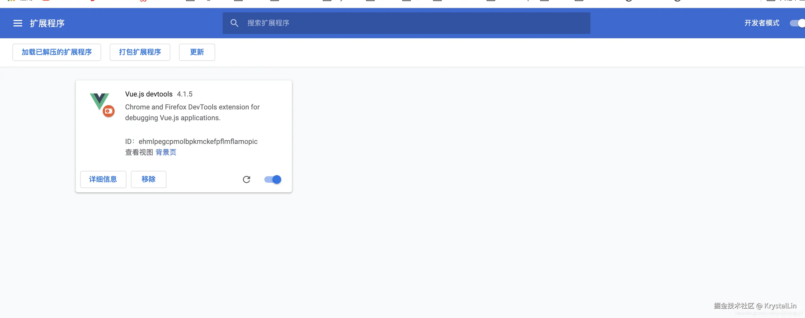Click the search magnifier icon in the search bar
Image resolution: width=805 pixels, height=318 pixels.
(x=234, y=23)
